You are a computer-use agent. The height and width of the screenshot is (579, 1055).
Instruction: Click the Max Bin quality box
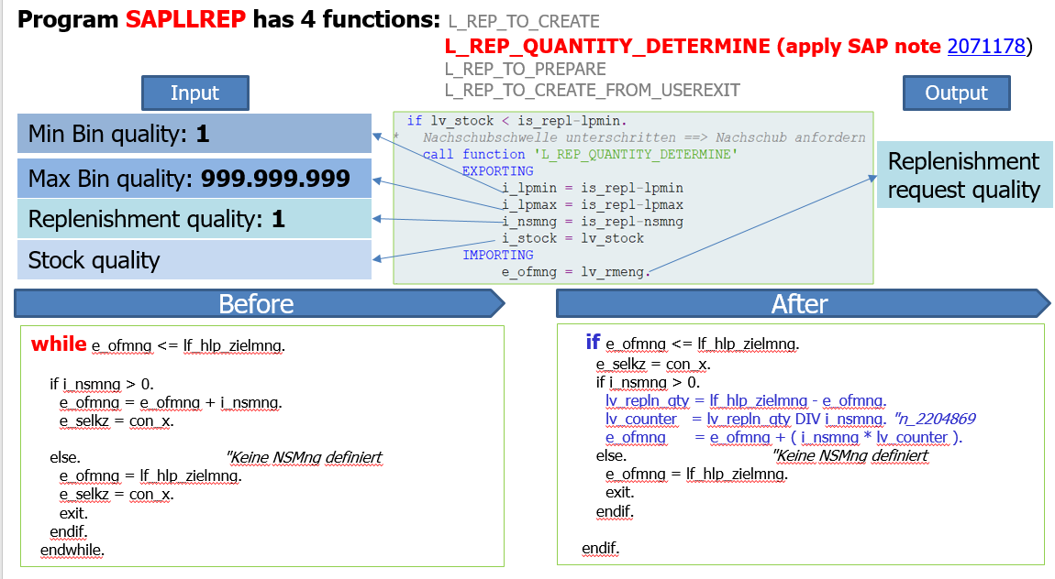pos(194,178)
